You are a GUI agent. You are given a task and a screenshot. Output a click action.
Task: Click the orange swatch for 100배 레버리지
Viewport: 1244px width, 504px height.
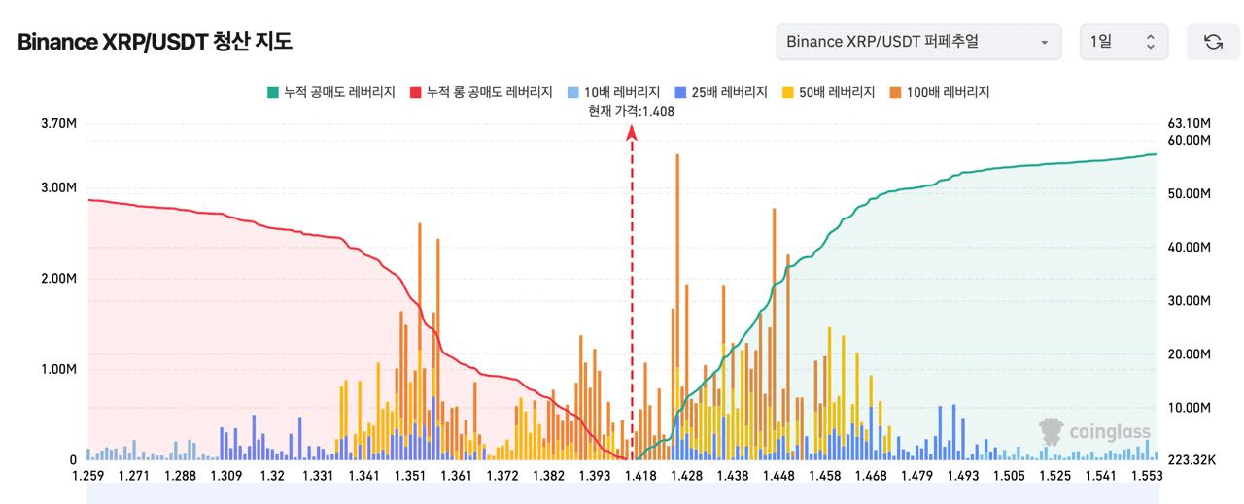click(895, 92)
